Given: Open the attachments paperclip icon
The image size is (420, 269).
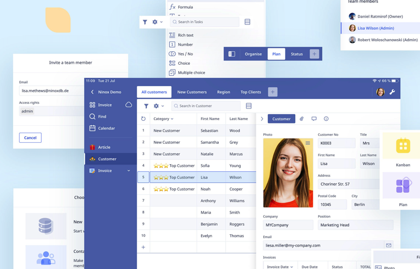Looking at the screenshot, I should (302, 119).
